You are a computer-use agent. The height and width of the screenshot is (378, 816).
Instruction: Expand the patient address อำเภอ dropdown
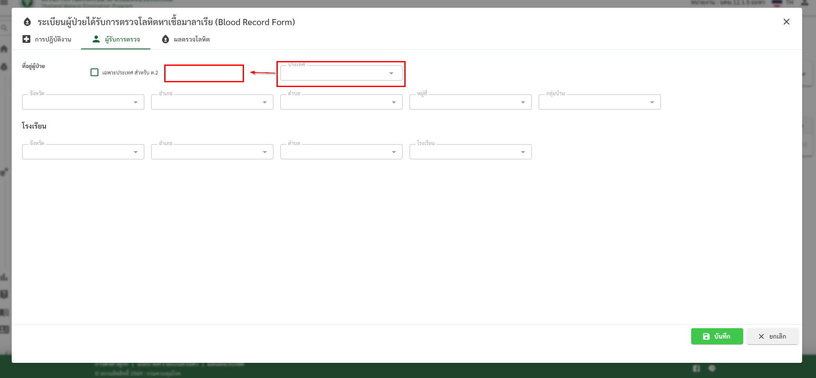tap(212, 102)
